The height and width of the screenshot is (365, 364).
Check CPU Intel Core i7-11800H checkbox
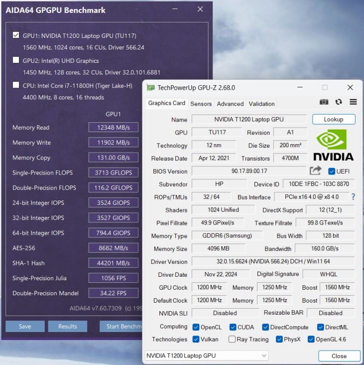[x=16, y=85]
